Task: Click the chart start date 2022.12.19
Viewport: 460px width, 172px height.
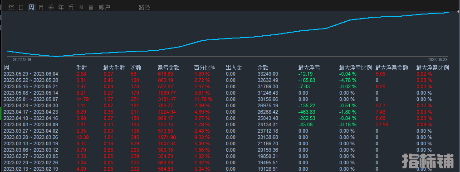Action: (22, 59)
